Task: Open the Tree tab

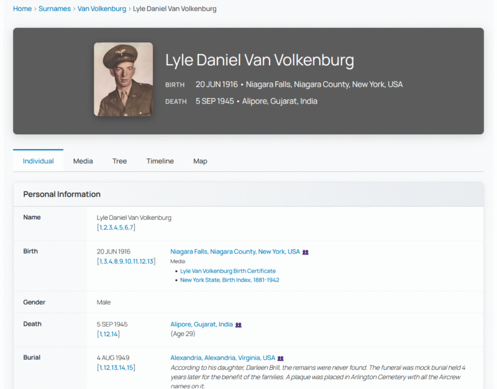Action: point(119,161)
